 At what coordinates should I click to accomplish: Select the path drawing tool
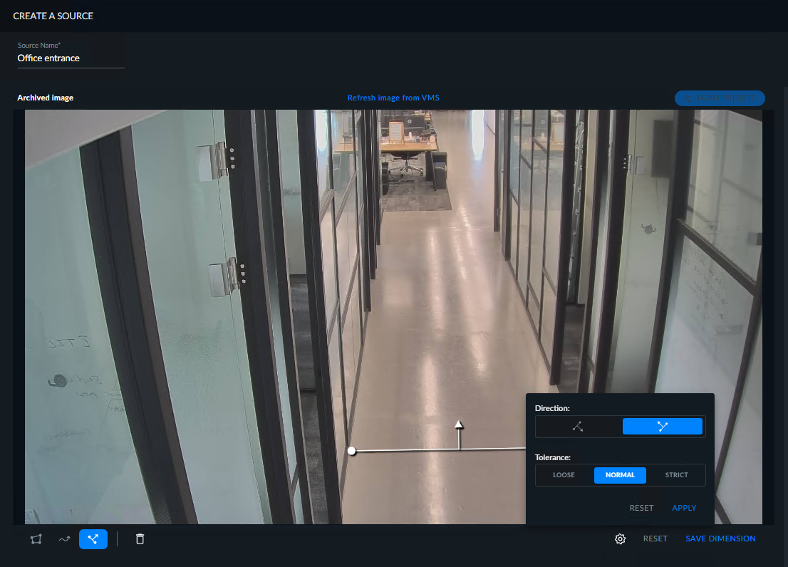pos(64,539)
